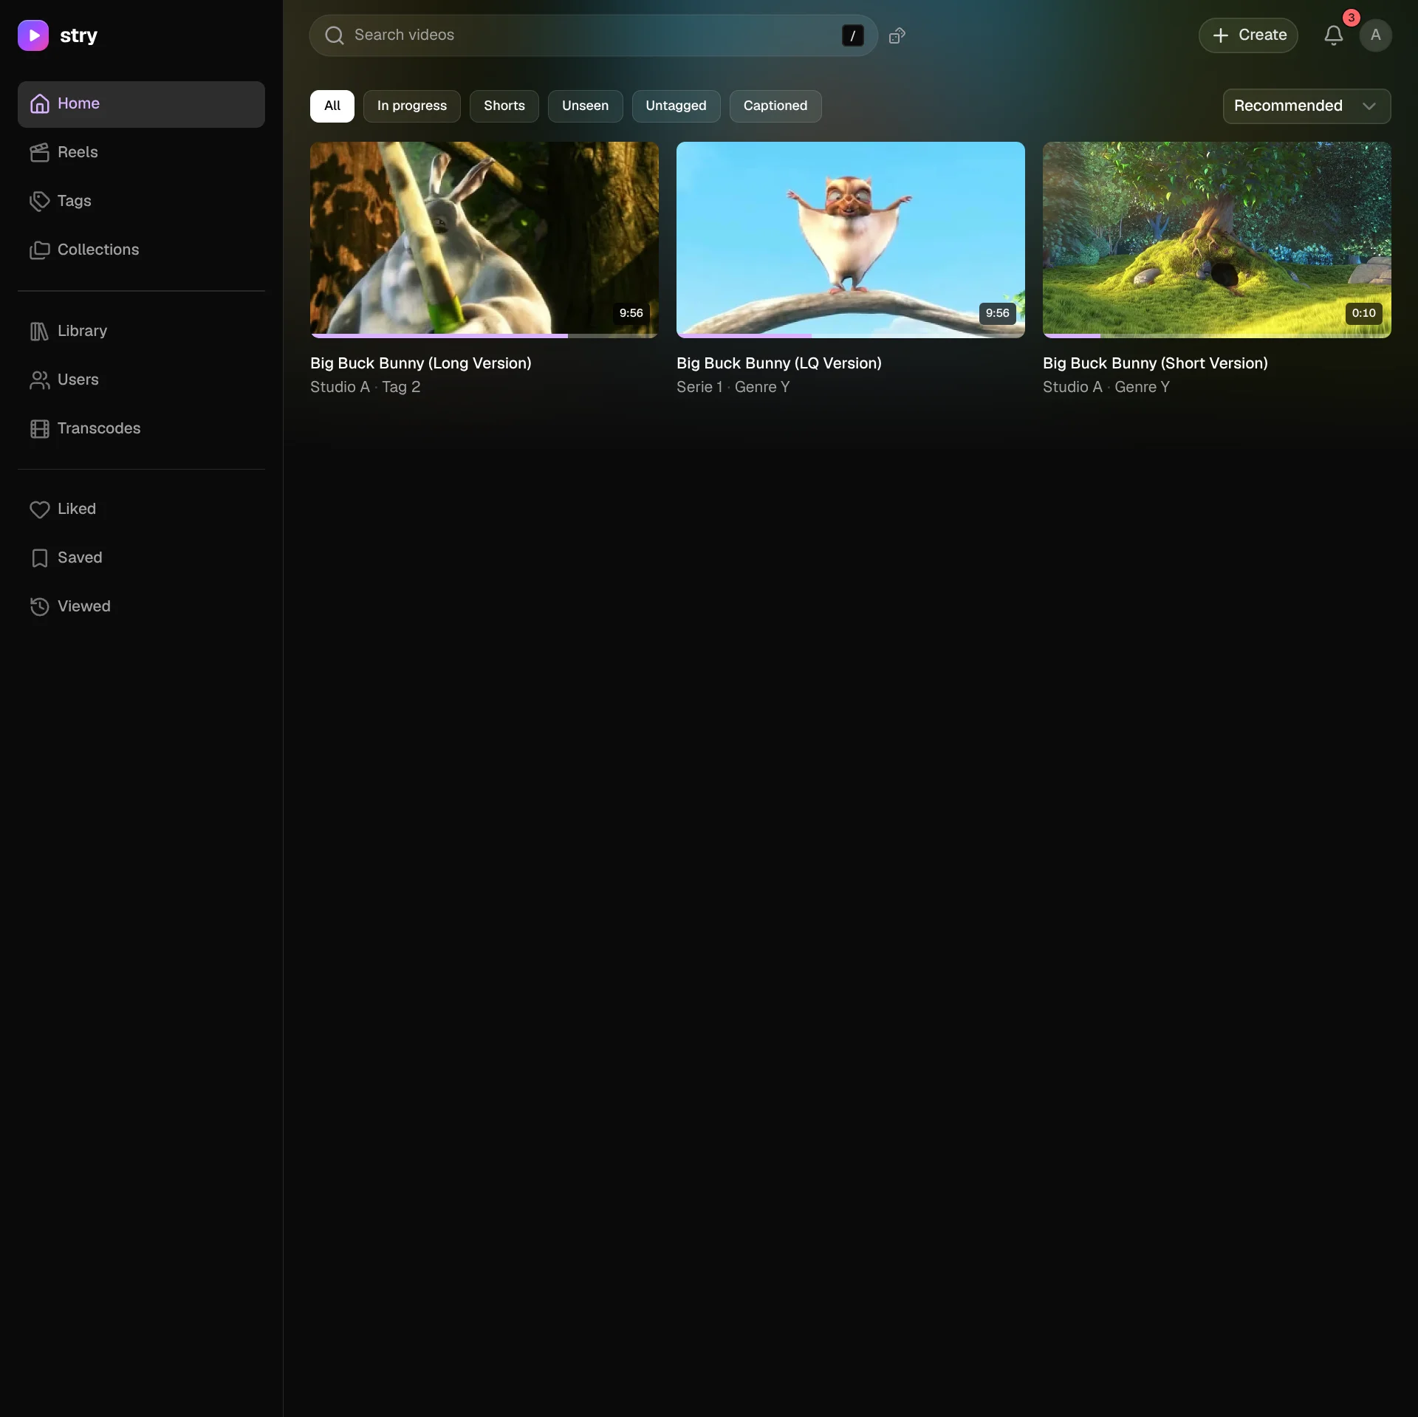Toggle the Untagged filter
Viewport: 1418px width, 1417px height.
[x=677, y=106]
